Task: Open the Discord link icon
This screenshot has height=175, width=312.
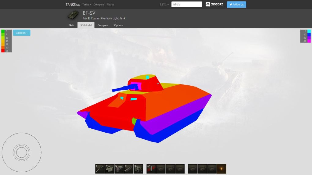Action: pos(214,5)
